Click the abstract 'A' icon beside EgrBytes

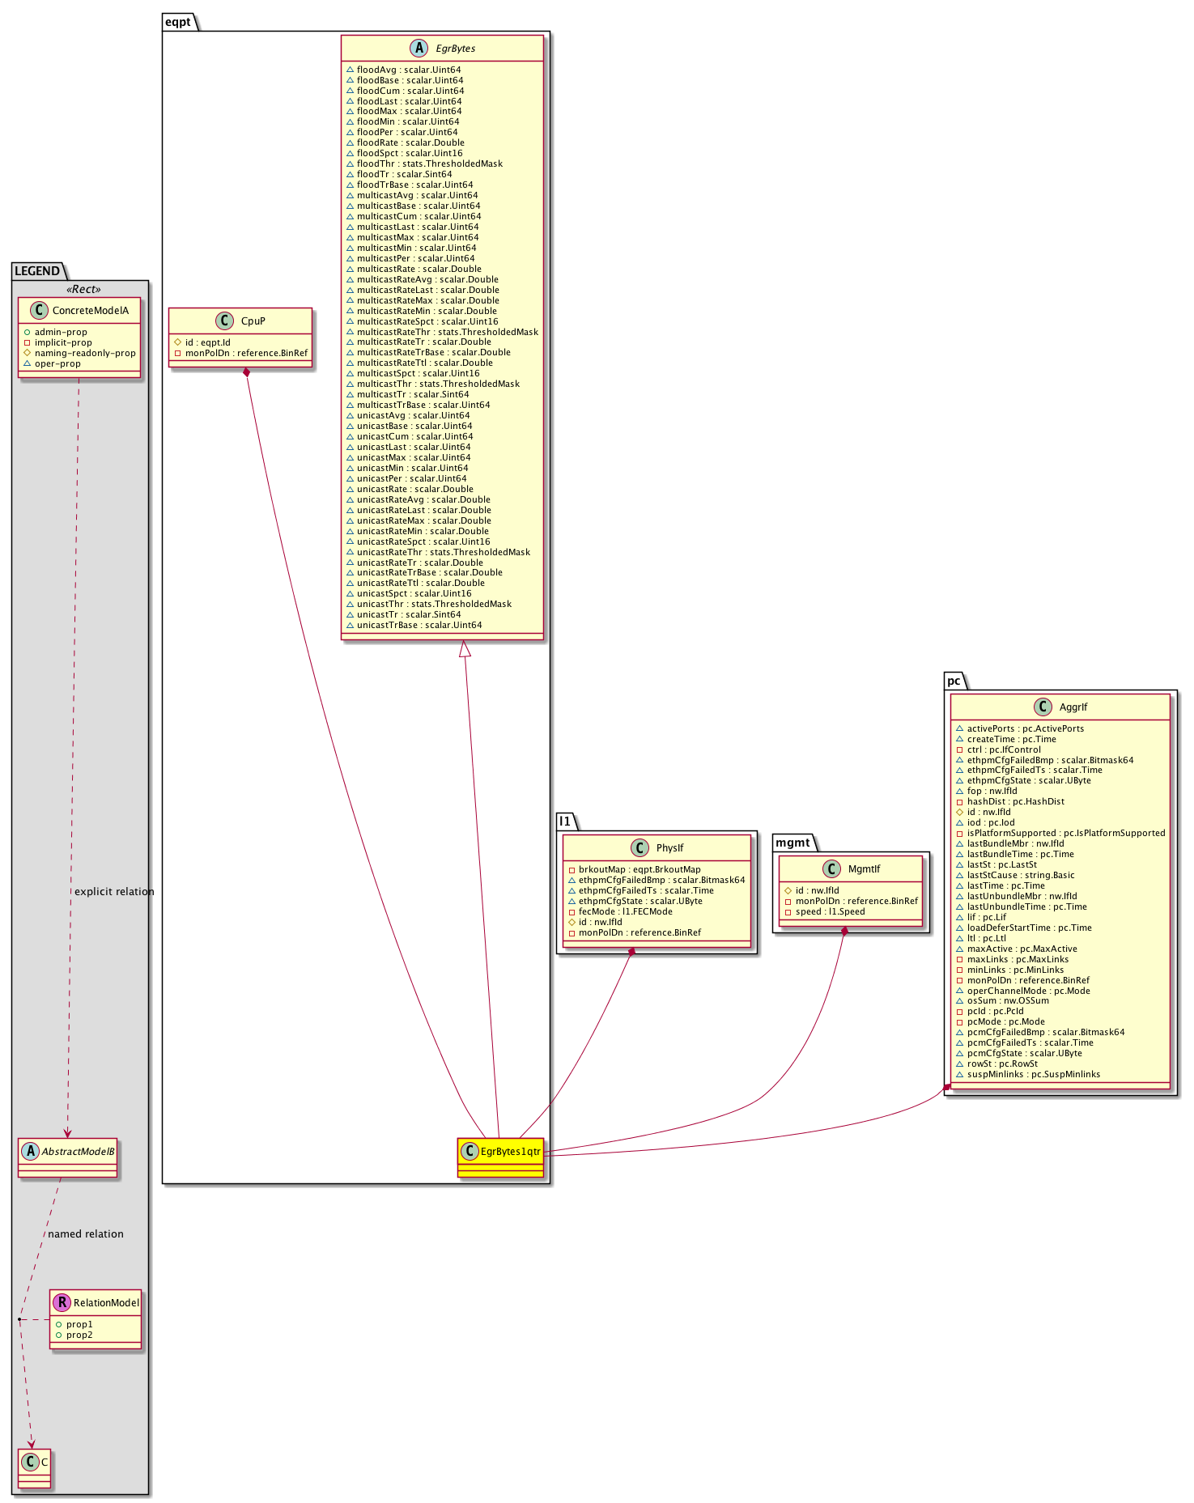(419, 49)
